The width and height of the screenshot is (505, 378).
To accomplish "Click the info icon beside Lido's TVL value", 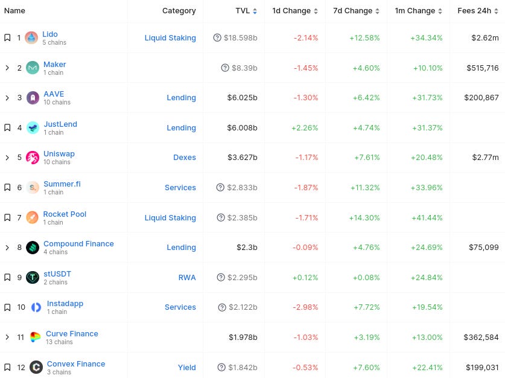I will click(x=217, y=37).
